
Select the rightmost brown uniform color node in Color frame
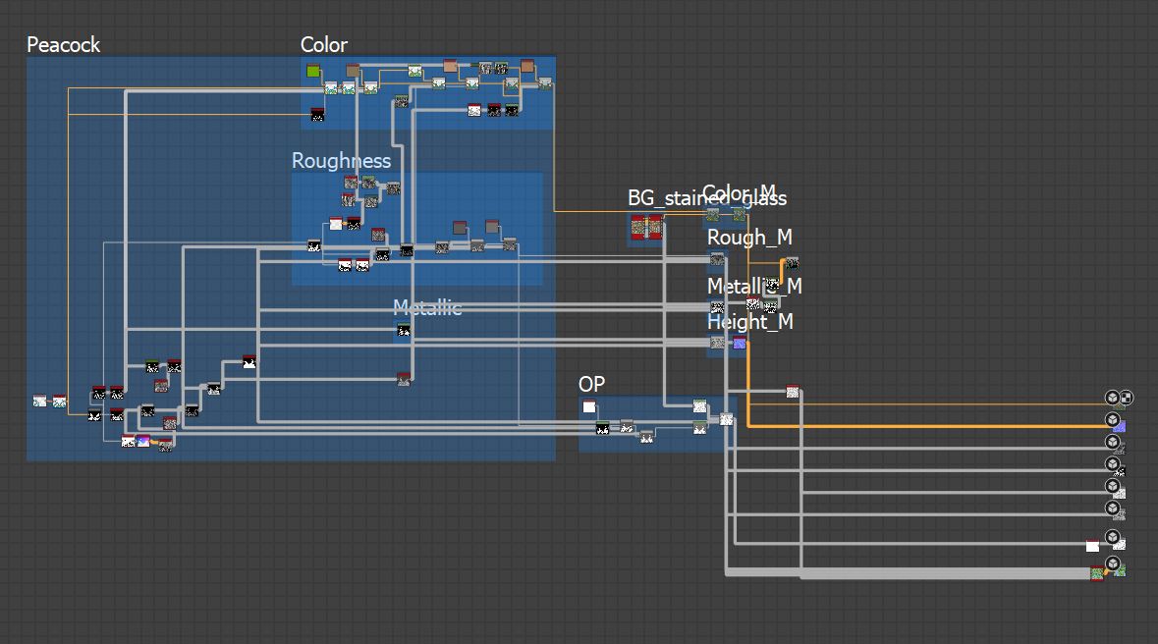(527, 66)
